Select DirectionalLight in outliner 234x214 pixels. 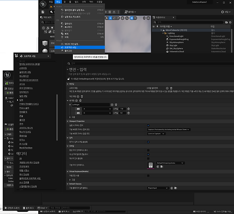pos(176,36)
